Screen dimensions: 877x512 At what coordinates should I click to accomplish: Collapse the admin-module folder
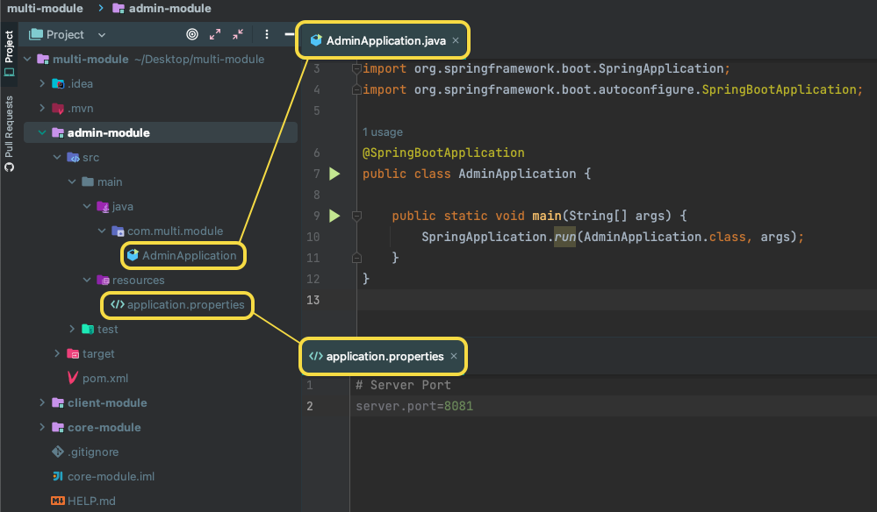point(42,133)
